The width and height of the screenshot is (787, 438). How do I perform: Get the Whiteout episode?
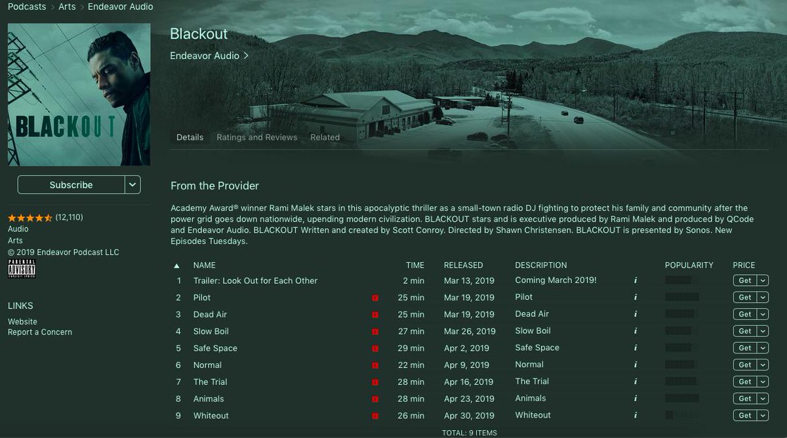click(x=745, y=416)
